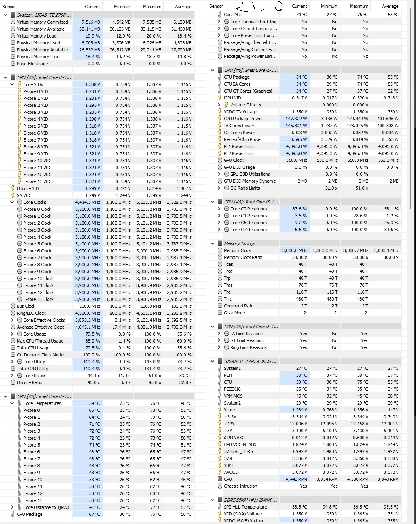Click the SPD Hub Temperature thermometer icon

[x=220, y=507]
